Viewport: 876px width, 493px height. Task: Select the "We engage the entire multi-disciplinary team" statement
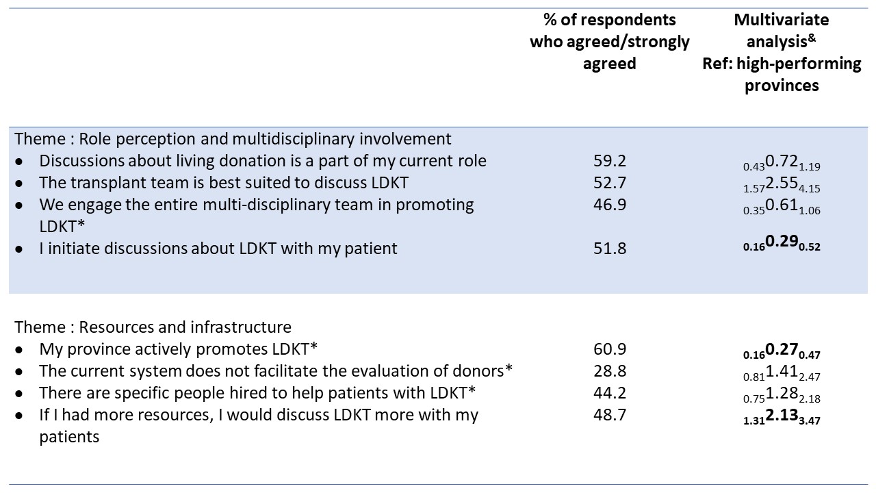click(x=256, y=205)
